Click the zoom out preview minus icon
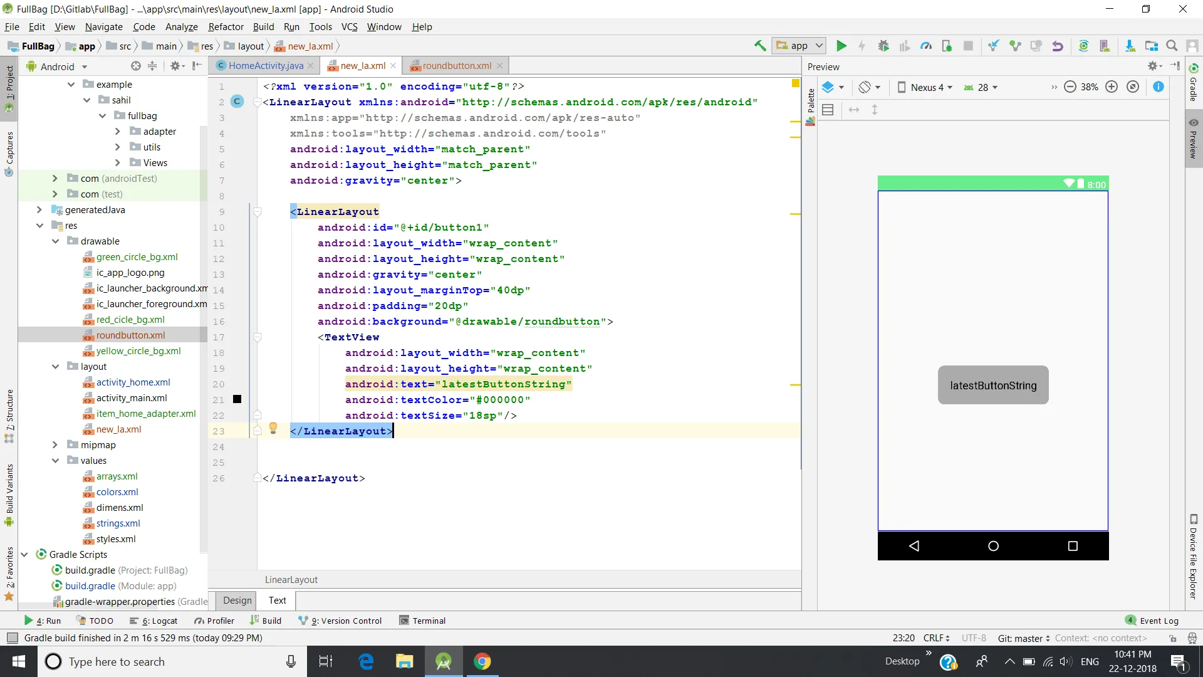 (x=1070, y=87)
